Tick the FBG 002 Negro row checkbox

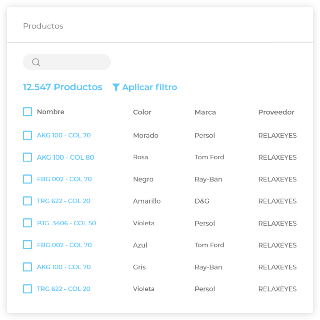27,179
